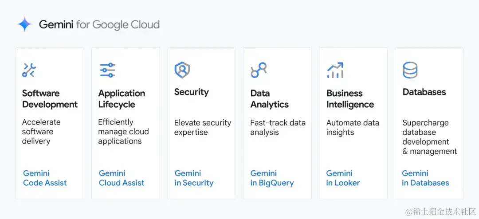
Task: Click the Security shield icon
Action: [x=182, y=70]
